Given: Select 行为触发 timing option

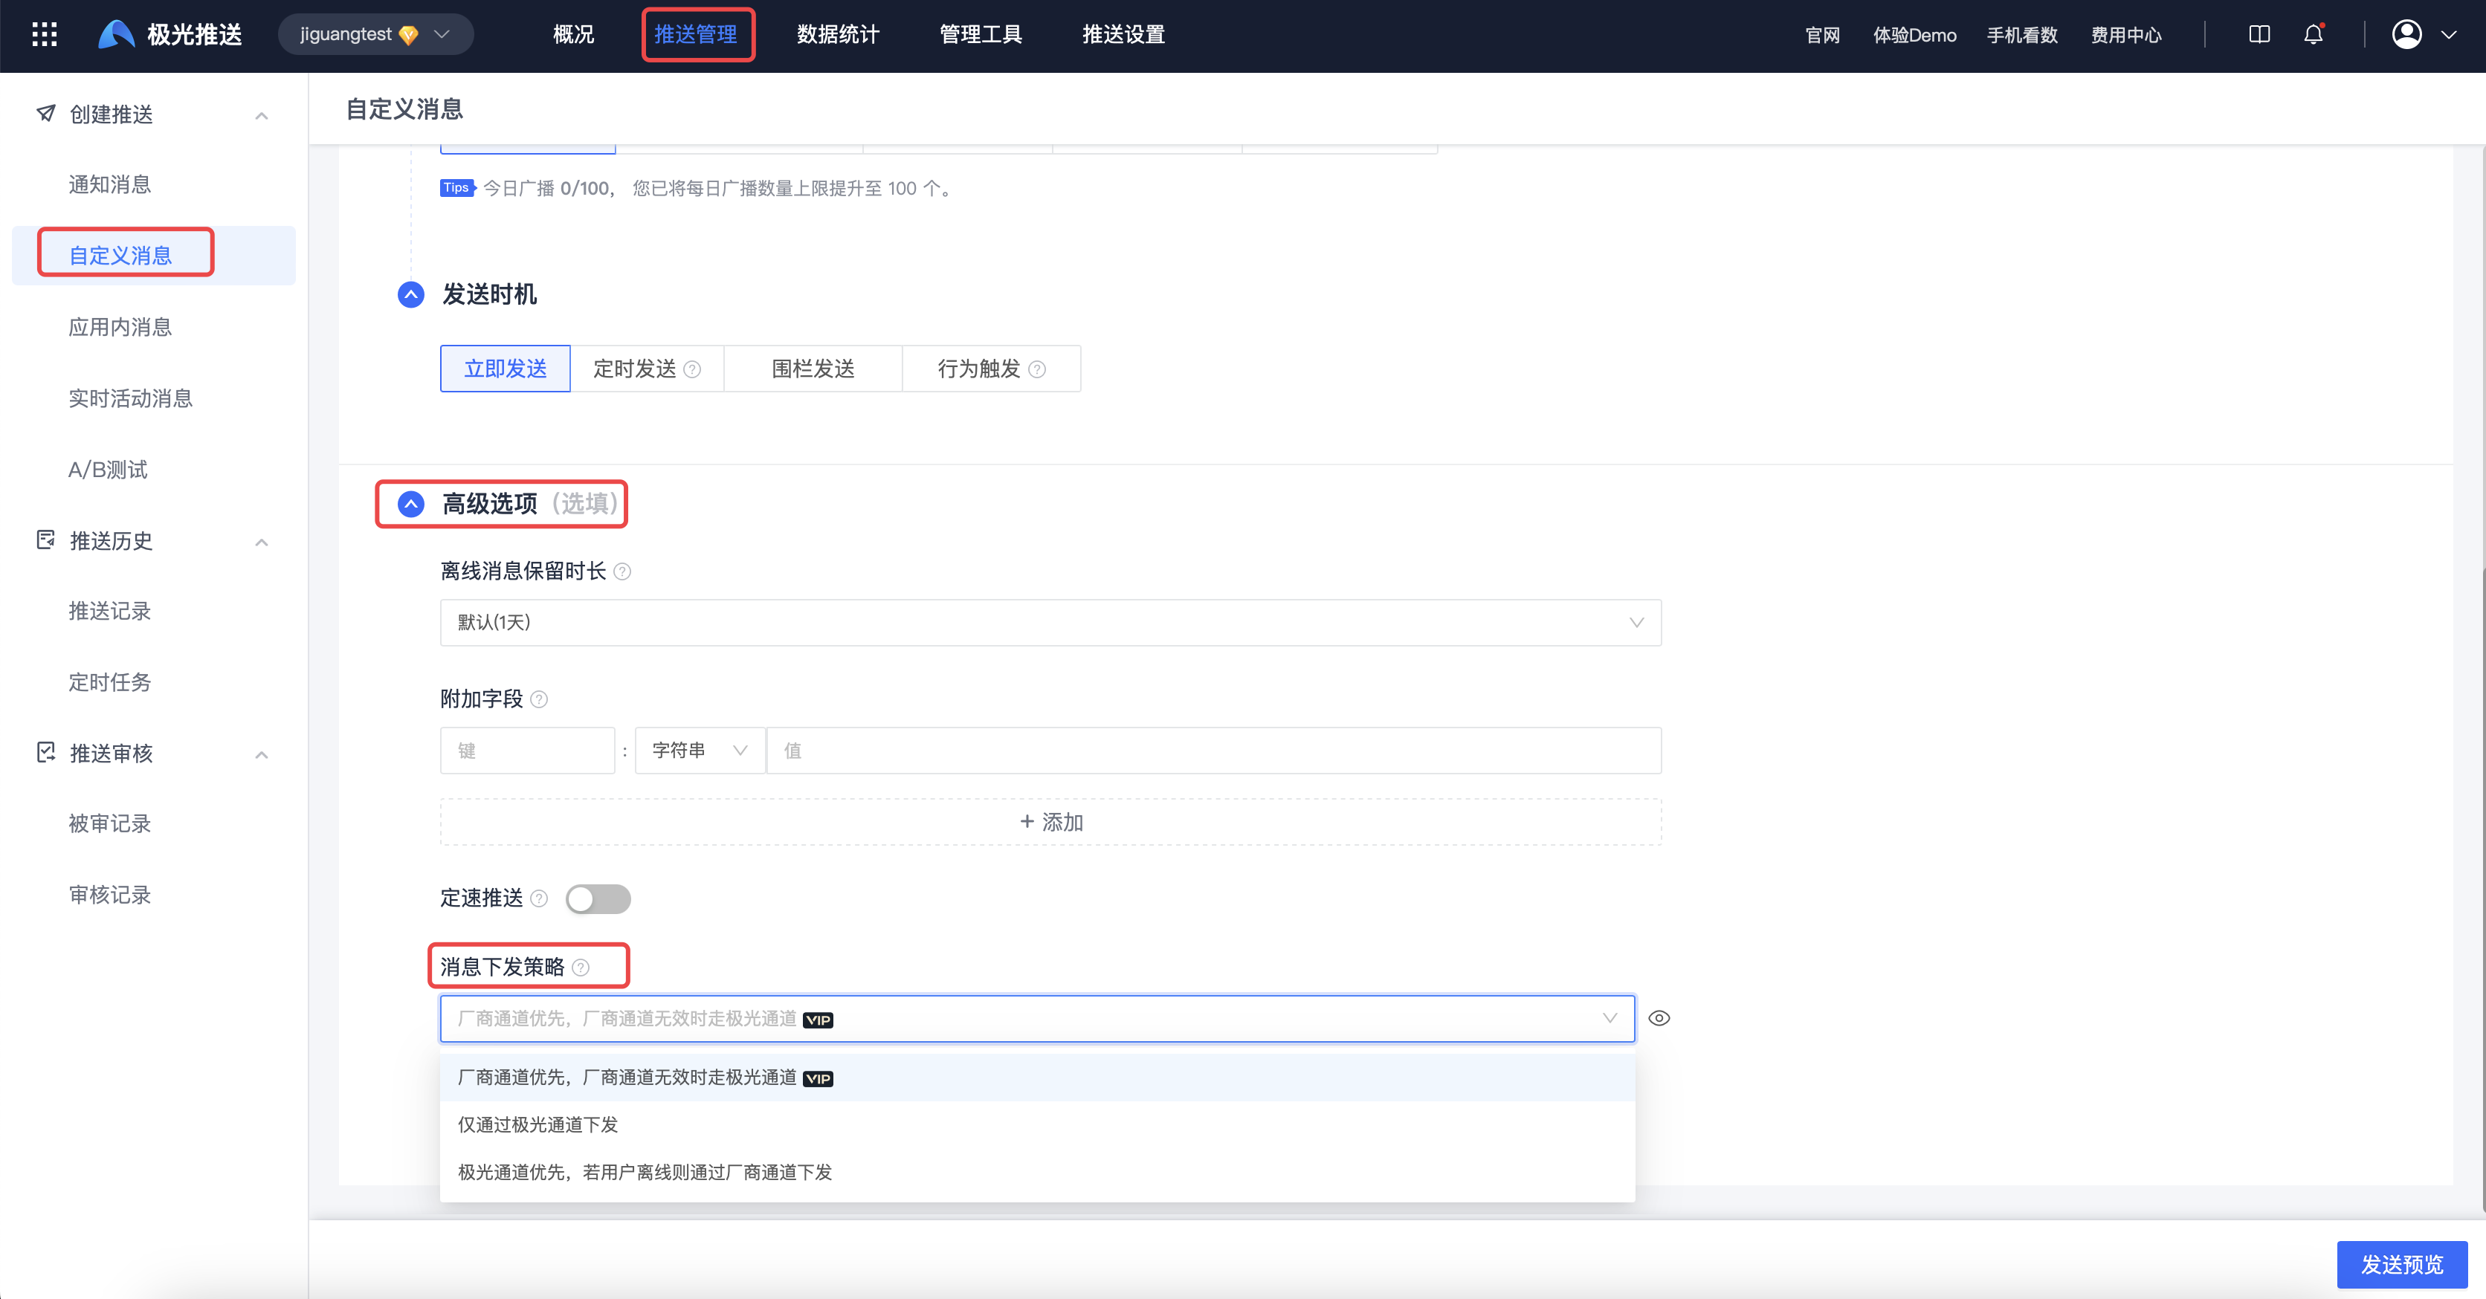Looking at the screenshot, I should pyautogui.click(x=991, y=369).
